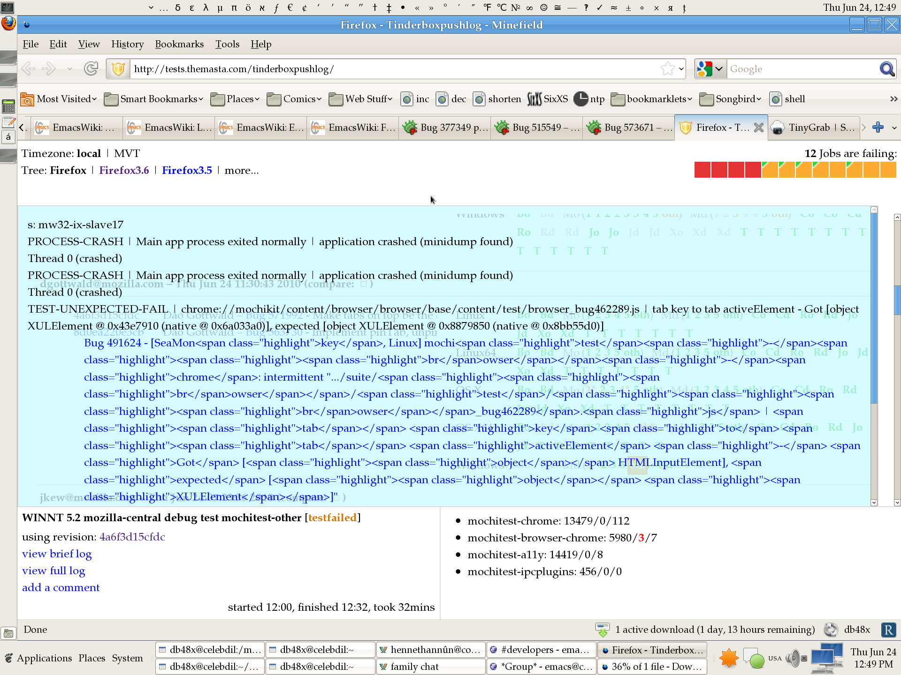Open the calculator launcher icon
Screen dimensions: 901x675
tap(8, 106)
